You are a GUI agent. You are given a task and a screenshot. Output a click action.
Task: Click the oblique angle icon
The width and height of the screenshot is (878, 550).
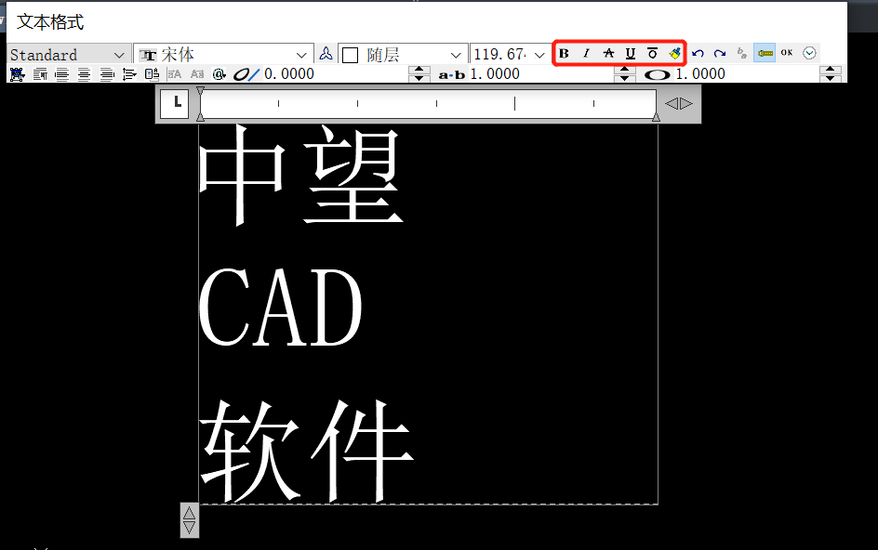246,74
